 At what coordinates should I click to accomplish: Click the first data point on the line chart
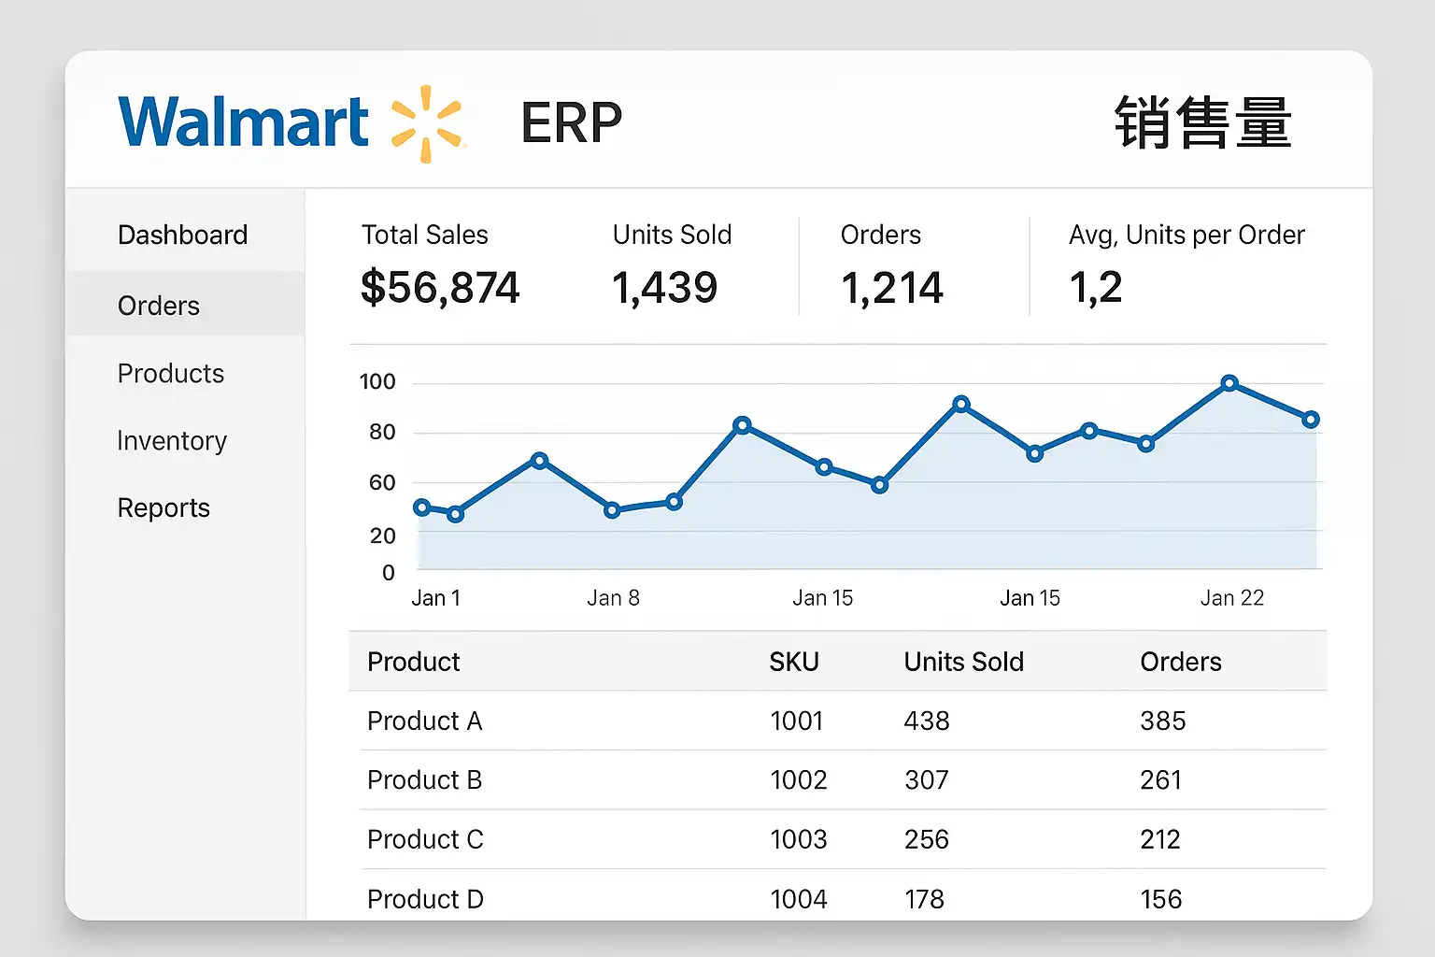coord(421,507)
